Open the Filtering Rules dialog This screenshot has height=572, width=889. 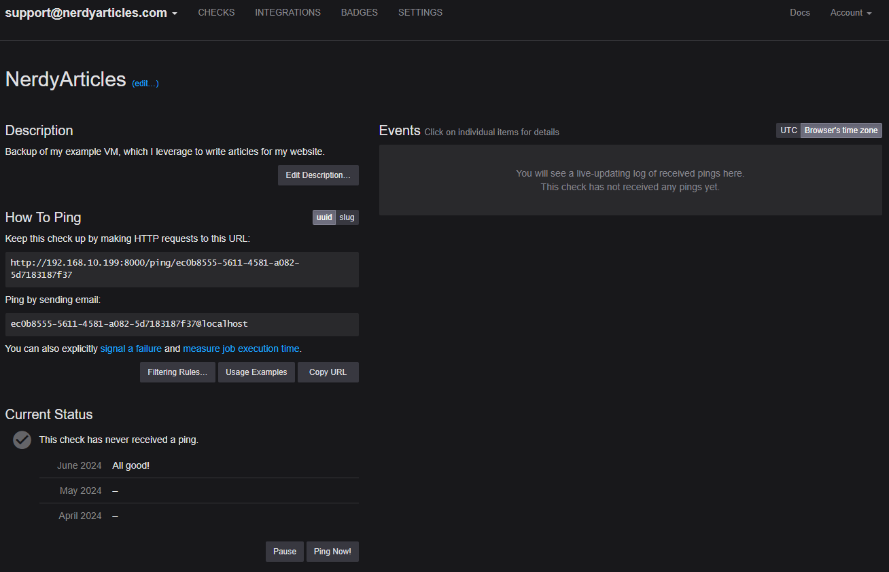point(177,372)
